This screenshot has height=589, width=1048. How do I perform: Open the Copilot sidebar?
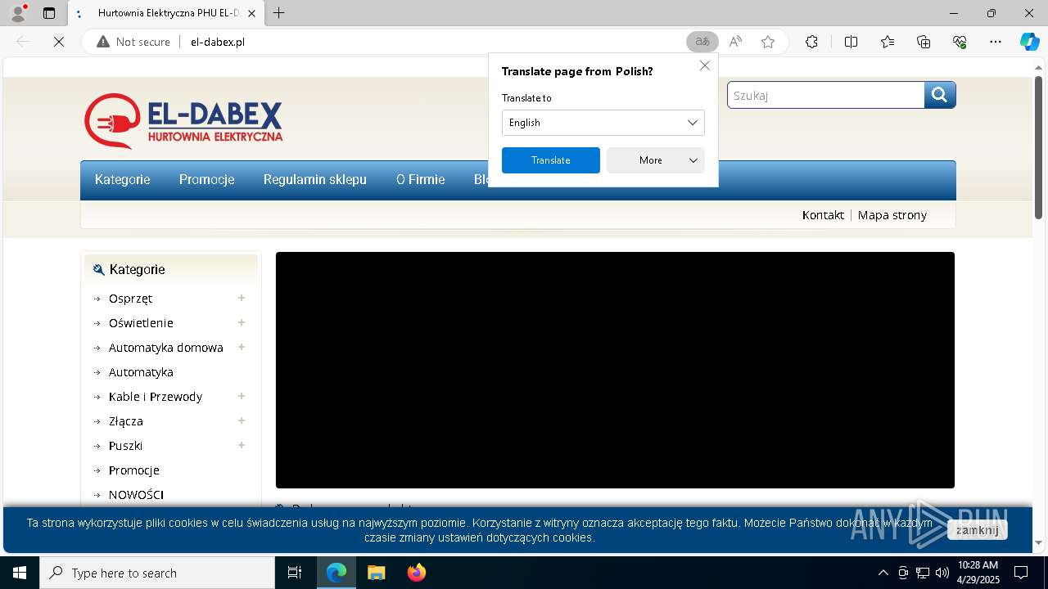click(1029, 42)
